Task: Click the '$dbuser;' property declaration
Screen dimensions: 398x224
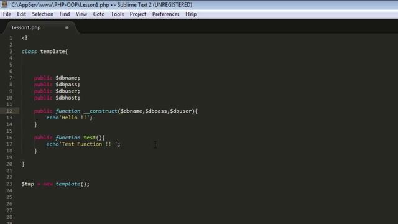Action: point(68,91)
